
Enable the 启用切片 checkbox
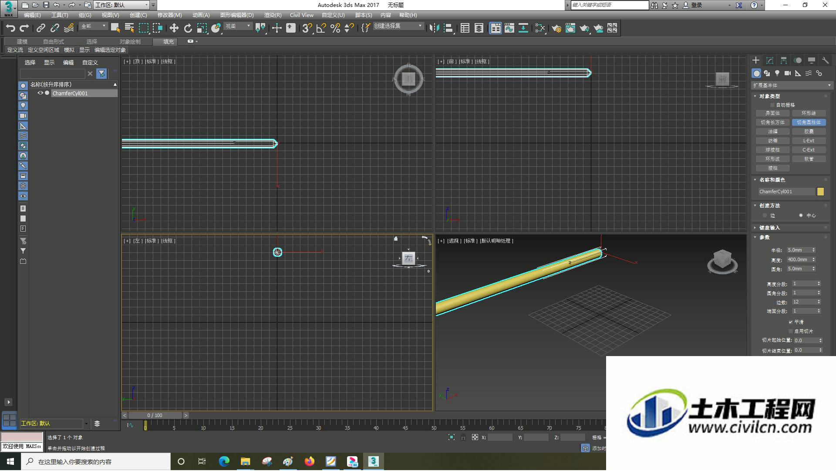(790, 331)
